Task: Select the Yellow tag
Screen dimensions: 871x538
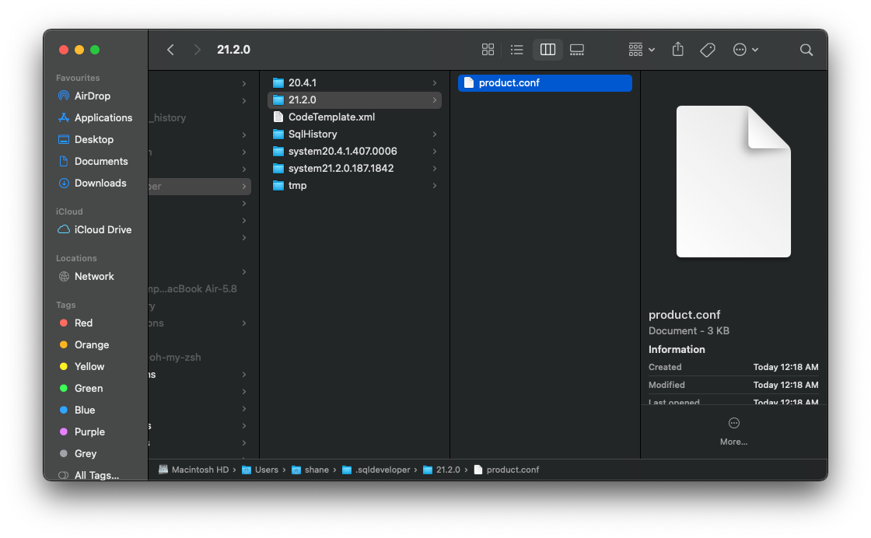Action: point(89,366)
